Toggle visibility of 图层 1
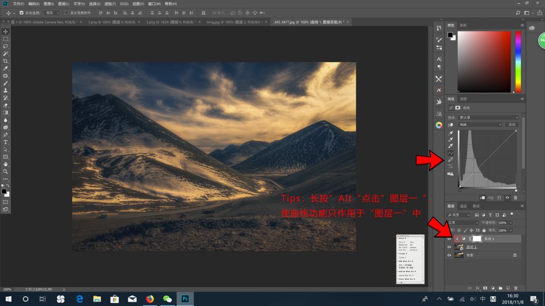This screenshot has height=306, width=545. click(x=449, y=247)
